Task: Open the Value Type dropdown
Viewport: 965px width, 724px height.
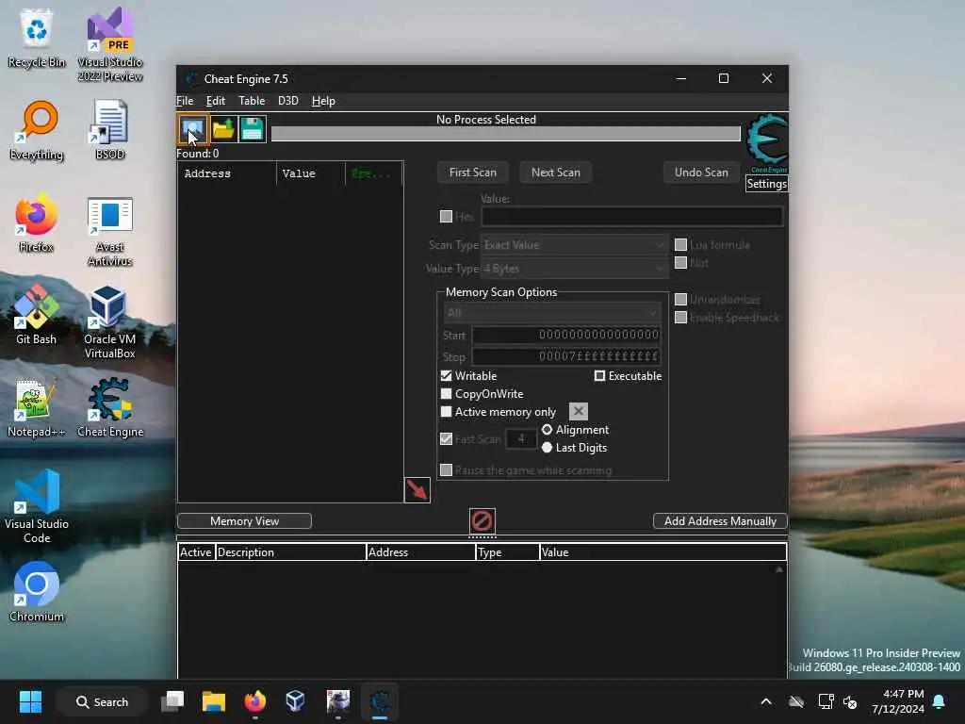Action: click(x=574, y=269)
